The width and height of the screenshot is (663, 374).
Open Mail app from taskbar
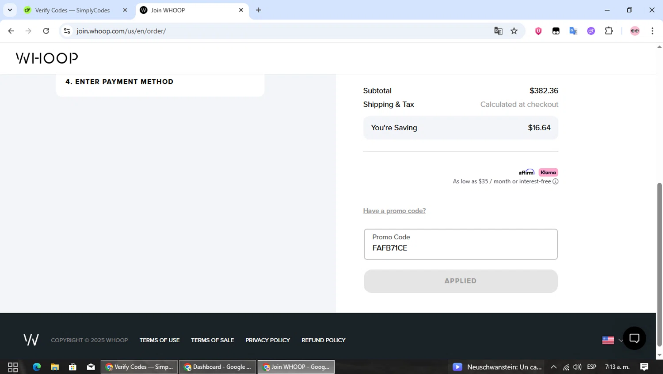coord(91,367)
